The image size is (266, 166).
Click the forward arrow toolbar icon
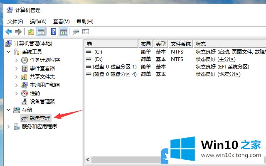[18, 32]
